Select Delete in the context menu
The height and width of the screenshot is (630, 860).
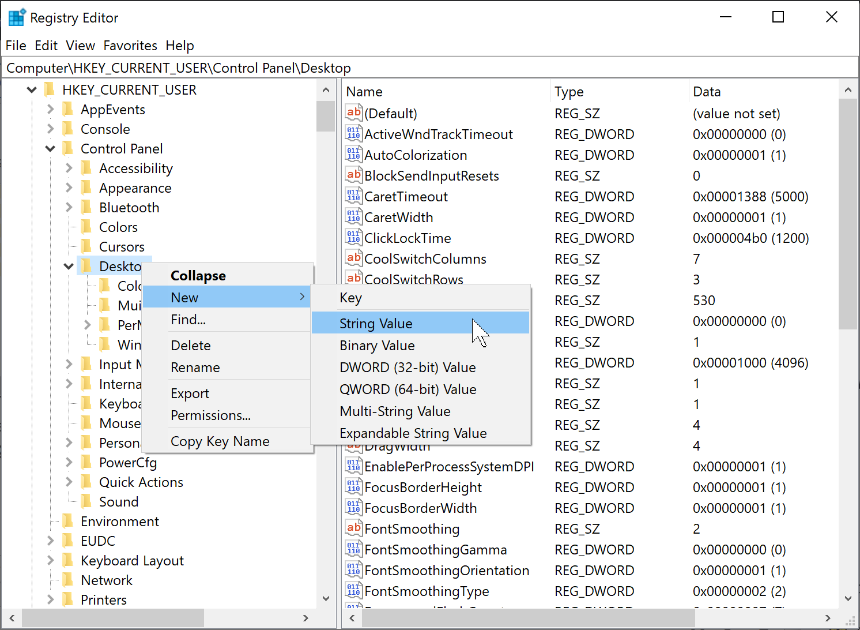point(226,345)
